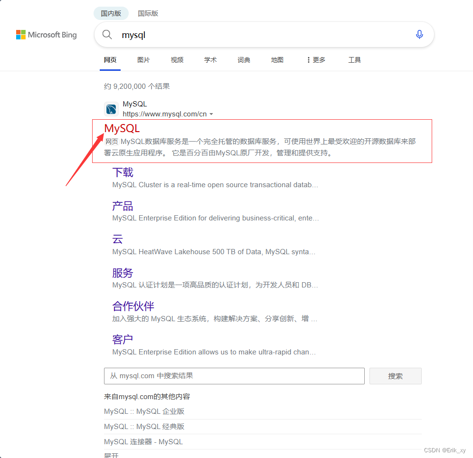This screenshot has width=473, height=458.
Task: Click the microphone icon for voice search
Action: 419,34
